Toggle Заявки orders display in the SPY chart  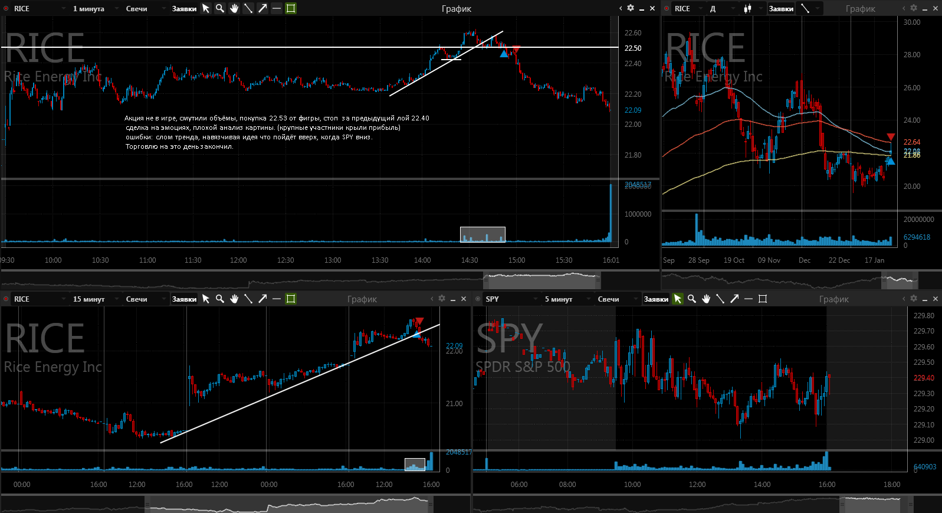656,299
